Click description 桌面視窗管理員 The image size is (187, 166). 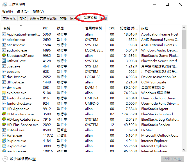click(x=153, y=88)
